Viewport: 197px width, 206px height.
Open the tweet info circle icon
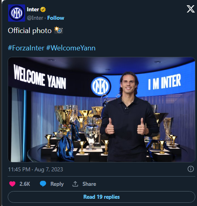(191, 169)
